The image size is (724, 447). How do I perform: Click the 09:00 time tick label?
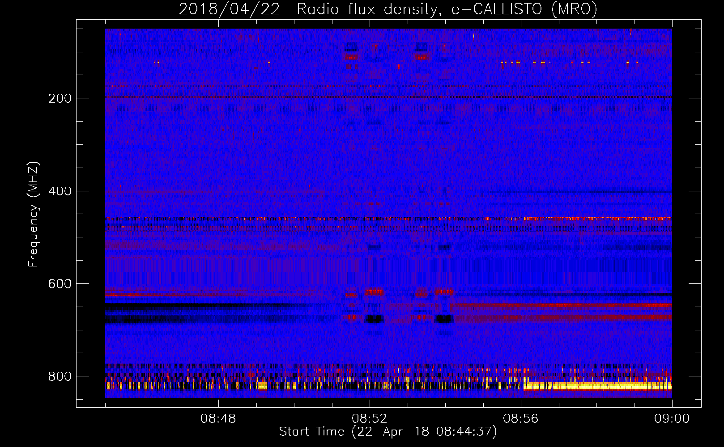[x=672, y=419]
